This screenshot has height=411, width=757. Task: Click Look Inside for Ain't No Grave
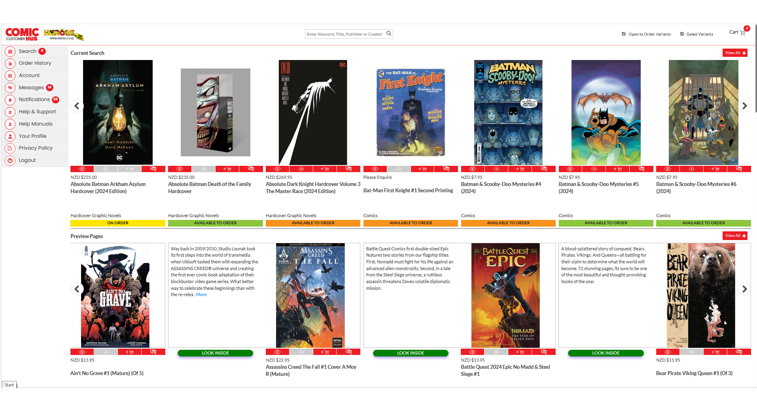click(x=215, y=353)
